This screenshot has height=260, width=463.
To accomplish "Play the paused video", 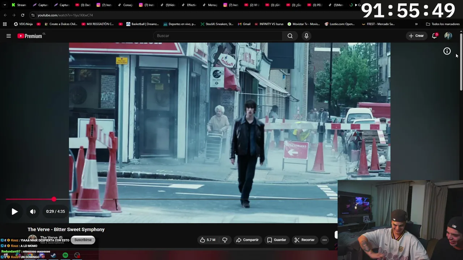I will click(x=14, y=212).
